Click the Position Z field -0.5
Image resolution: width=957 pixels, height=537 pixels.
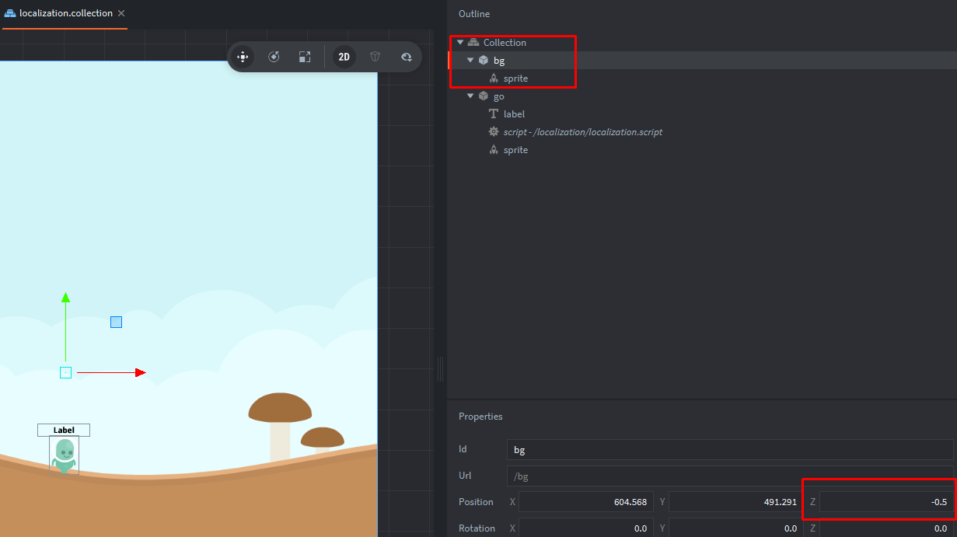click(886, 502)
